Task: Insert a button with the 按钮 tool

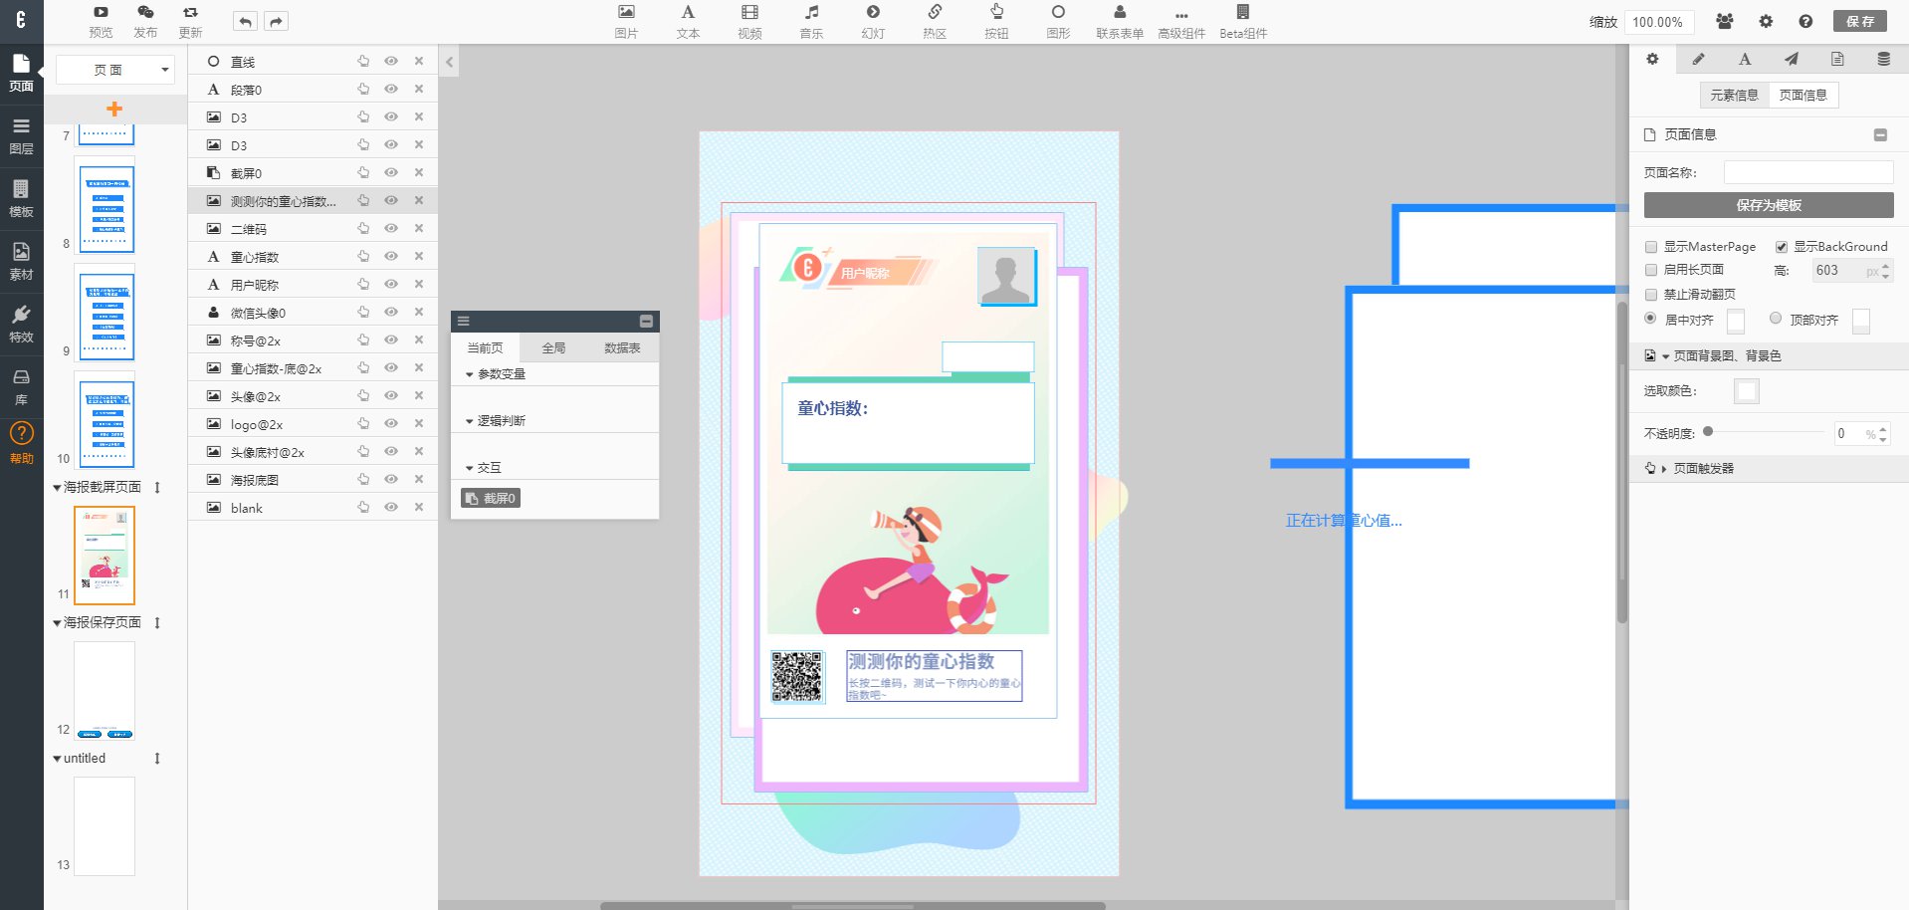Action: [x=996, y=21]
